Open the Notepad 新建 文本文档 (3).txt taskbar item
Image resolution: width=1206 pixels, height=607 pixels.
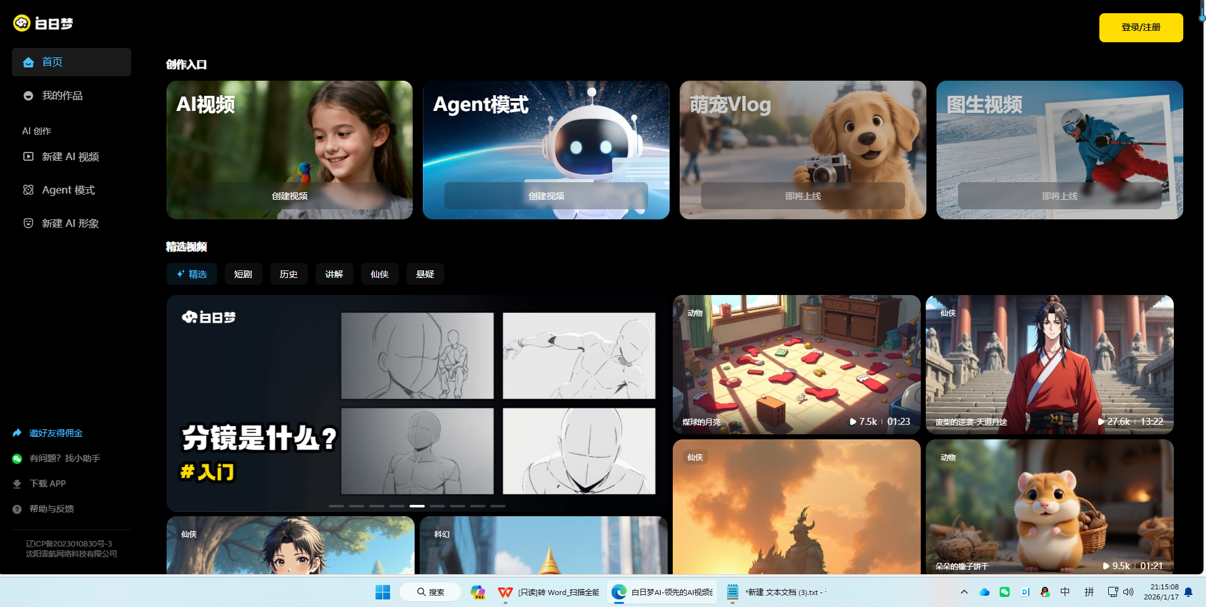pos(776,592)
